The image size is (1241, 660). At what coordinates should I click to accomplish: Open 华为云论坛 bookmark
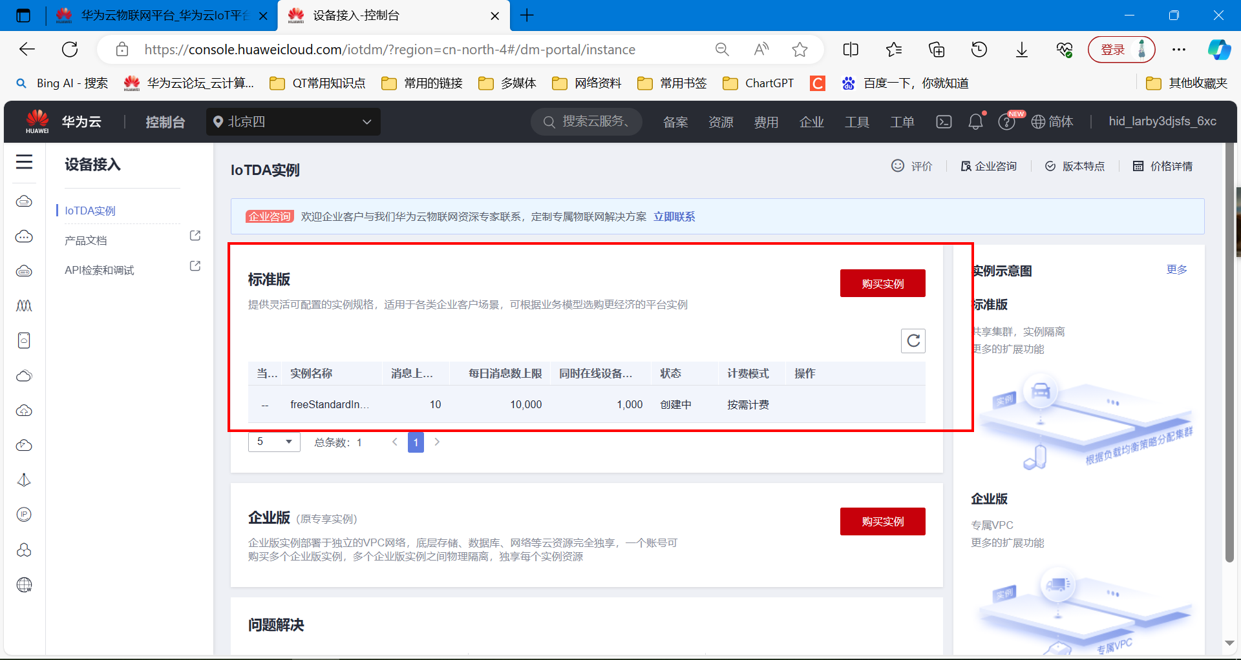point(189,83)
